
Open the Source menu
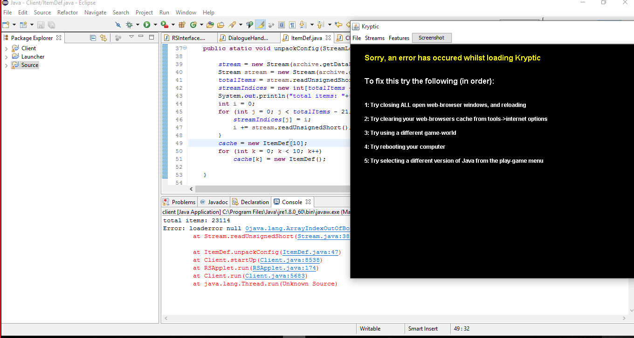coord(42,13)
